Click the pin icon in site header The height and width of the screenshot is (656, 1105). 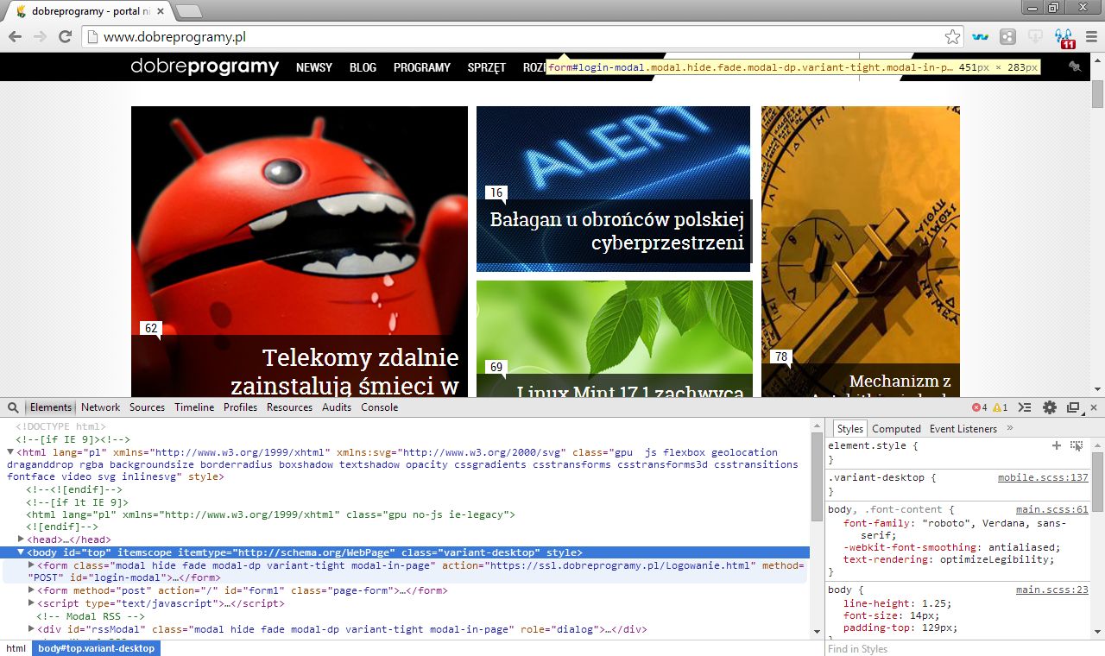[x=1074, y=66]
